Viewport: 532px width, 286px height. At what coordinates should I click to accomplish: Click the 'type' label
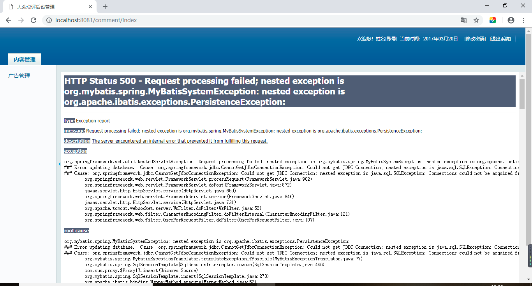[69, 120]
